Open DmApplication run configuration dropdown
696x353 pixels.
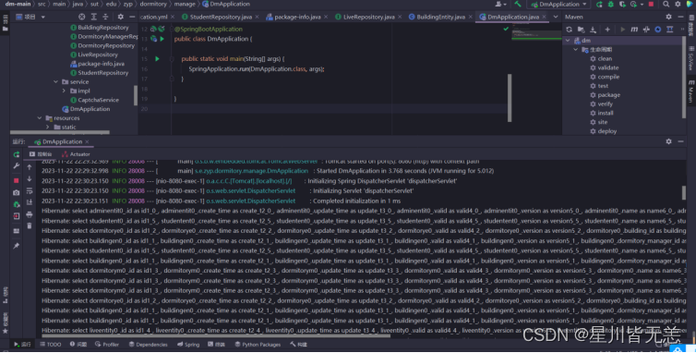pyautogui.click(x=559, y=5)
